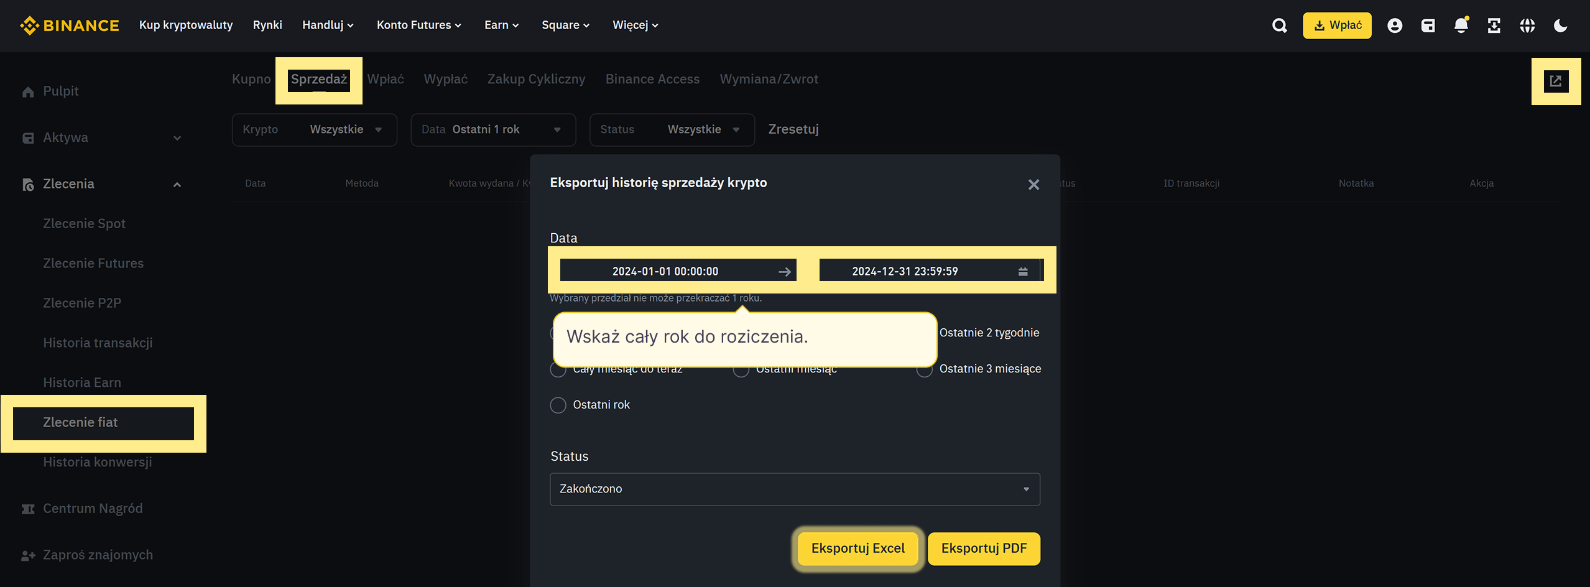
Task: Open notifications bell icon
Action: (1461, 25)
